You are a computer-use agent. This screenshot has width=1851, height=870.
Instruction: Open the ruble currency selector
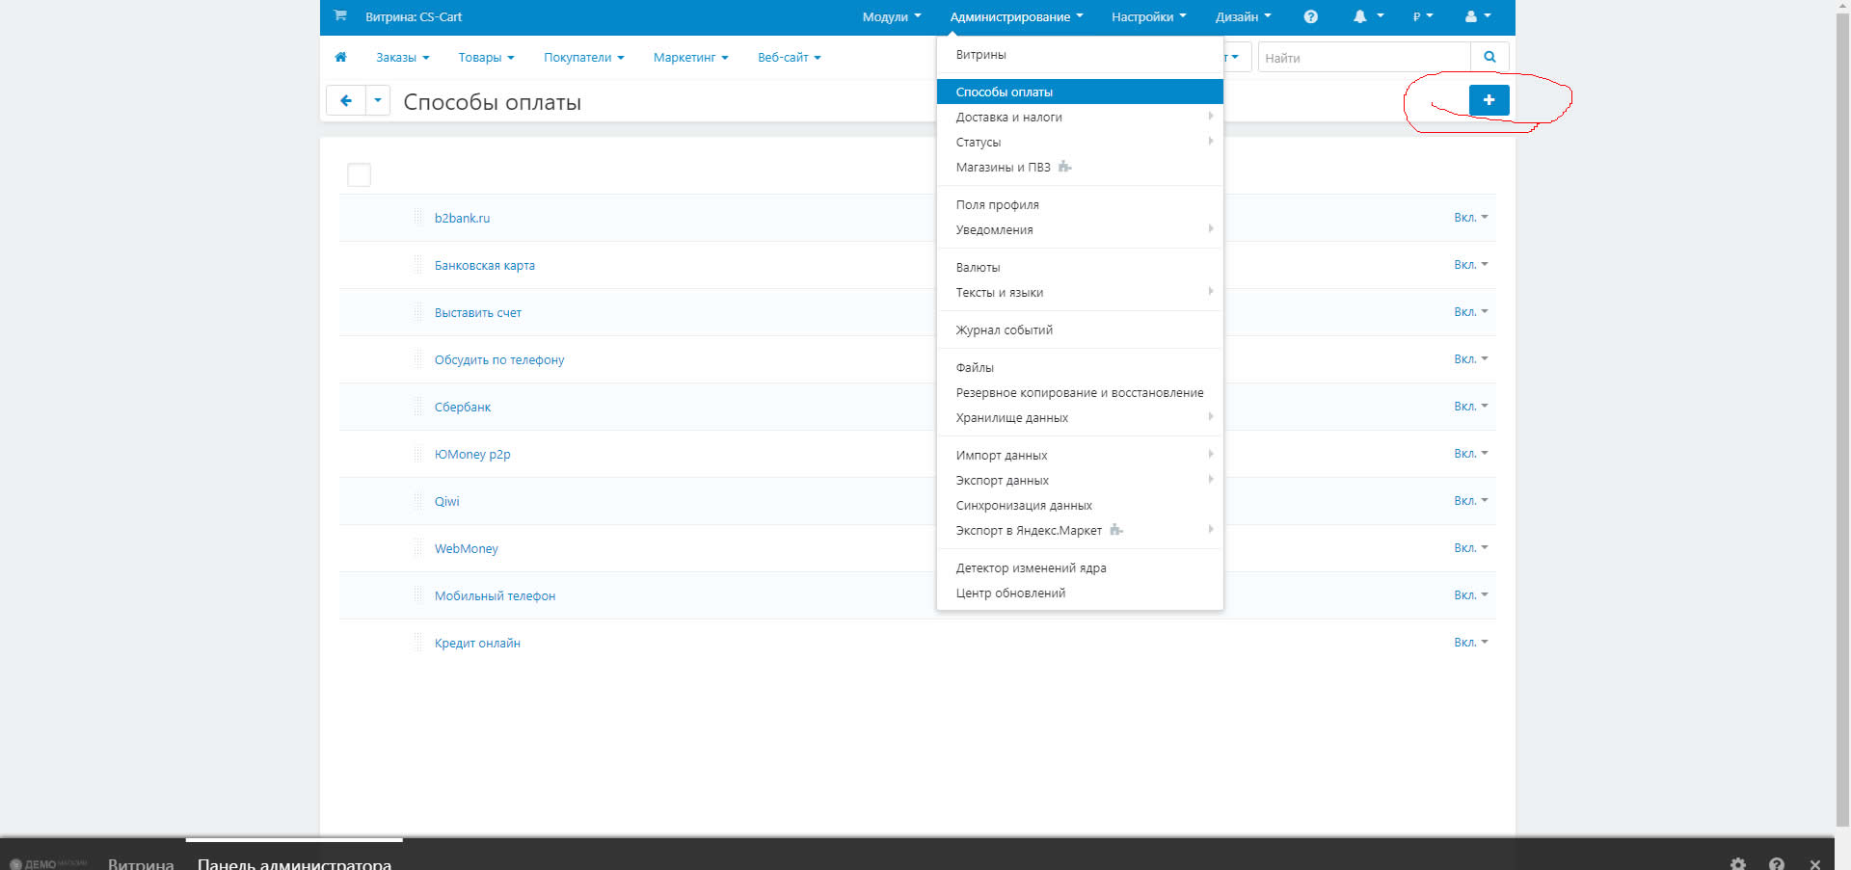(1422, 17)
